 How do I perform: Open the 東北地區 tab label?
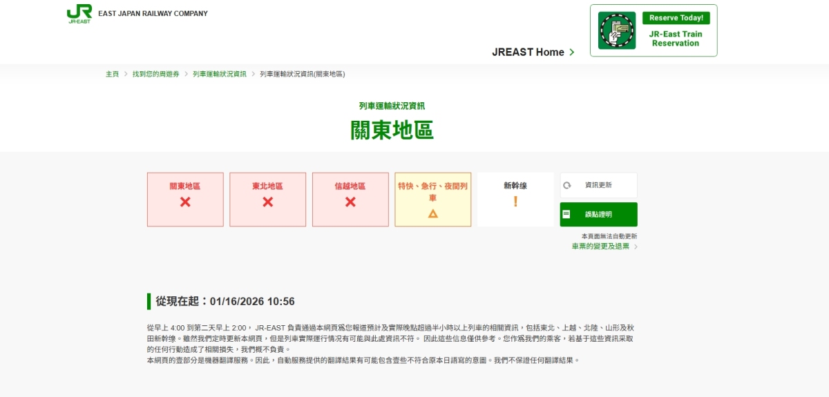267,186
